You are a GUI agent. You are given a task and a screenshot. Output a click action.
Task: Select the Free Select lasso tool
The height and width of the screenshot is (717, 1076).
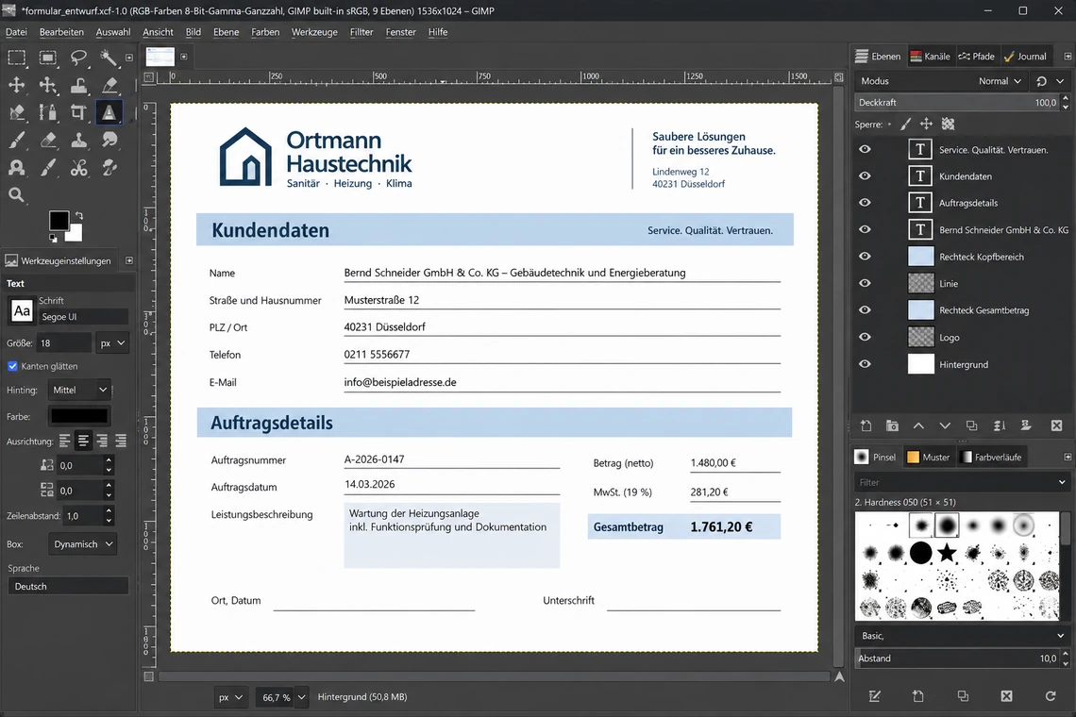(79, 58)
